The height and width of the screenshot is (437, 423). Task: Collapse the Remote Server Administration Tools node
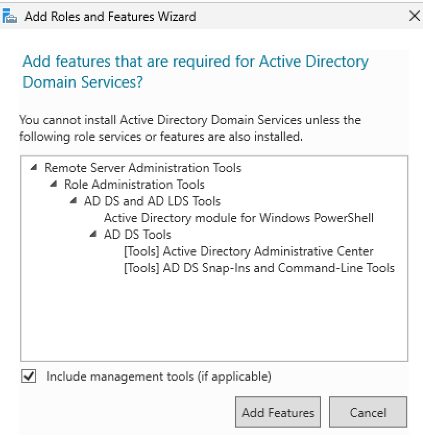pos(34,167)
